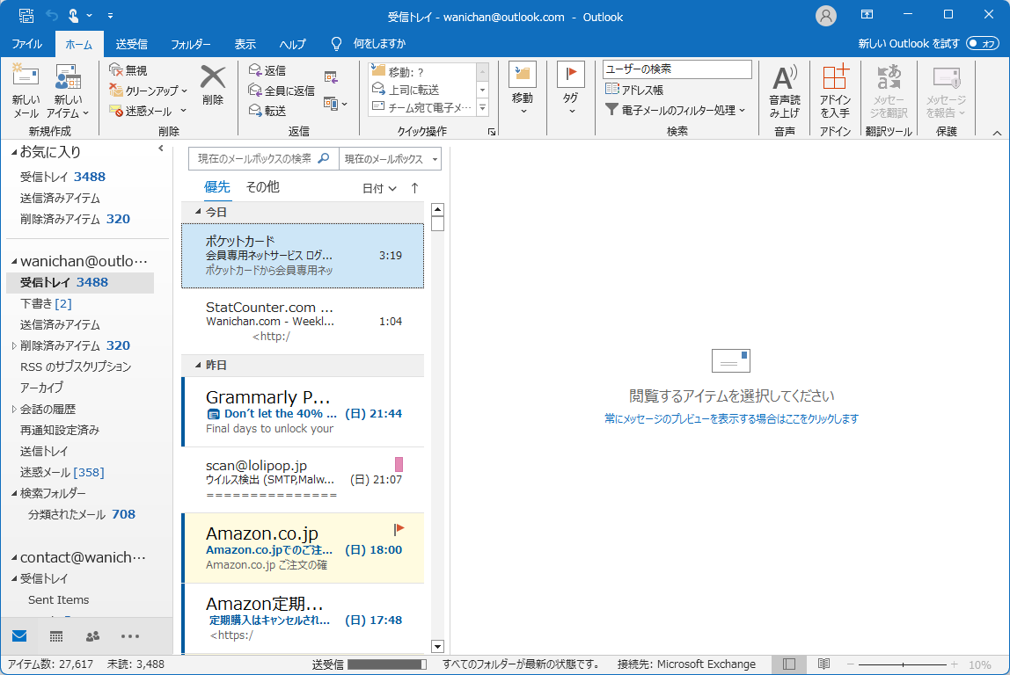
Task: Open the Grammarly message from 21:44
Action: click(x=303, y=412)
